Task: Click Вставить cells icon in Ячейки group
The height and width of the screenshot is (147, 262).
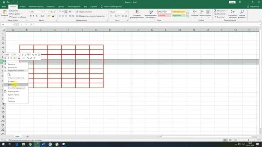Action: point(194,12)
